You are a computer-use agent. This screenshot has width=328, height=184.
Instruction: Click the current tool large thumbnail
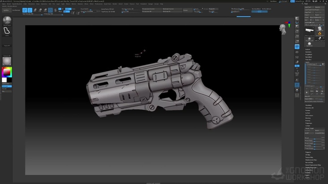coord(309,31)
